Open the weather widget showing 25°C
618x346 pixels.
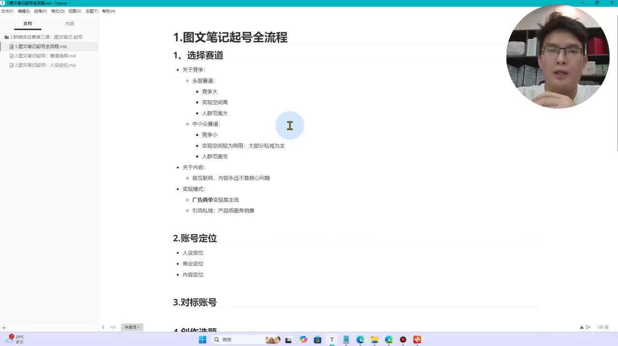(14, 339)
